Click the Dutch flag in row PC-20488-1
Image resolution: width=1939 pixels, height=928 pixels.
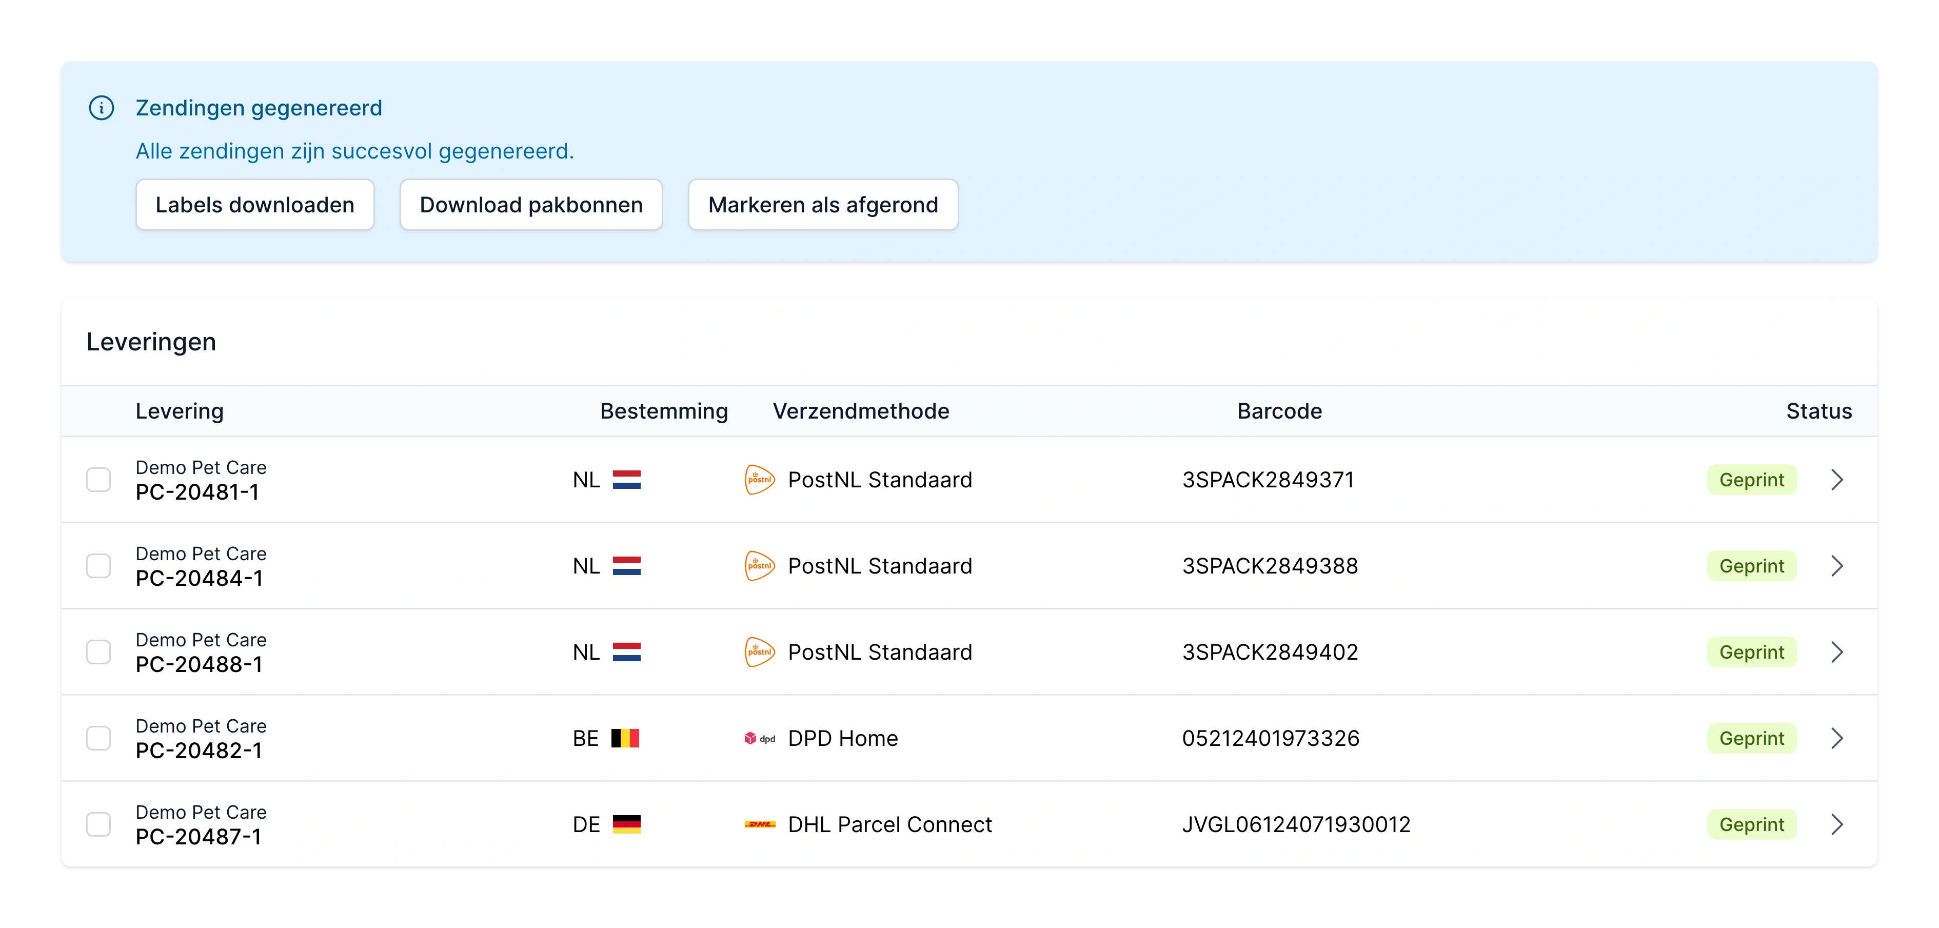tap(626, 653)
